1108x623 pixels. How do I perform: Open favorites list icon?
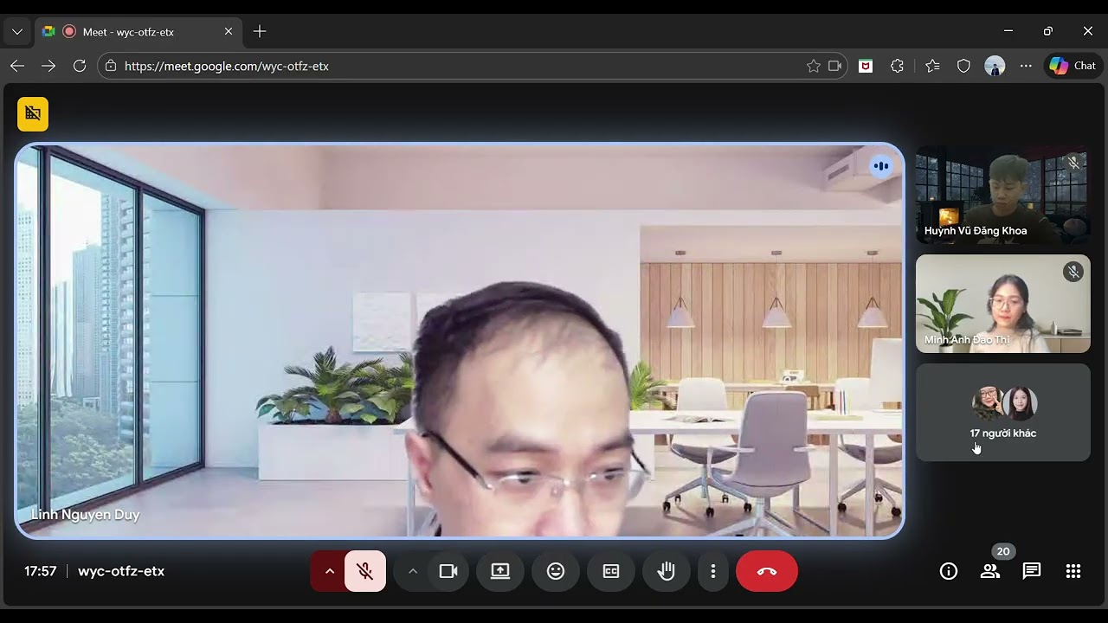(932, 66)
